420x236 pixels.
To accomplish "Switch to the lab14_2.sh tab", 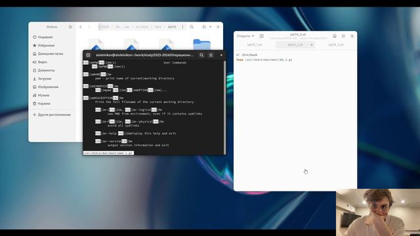I will (295, 45).
